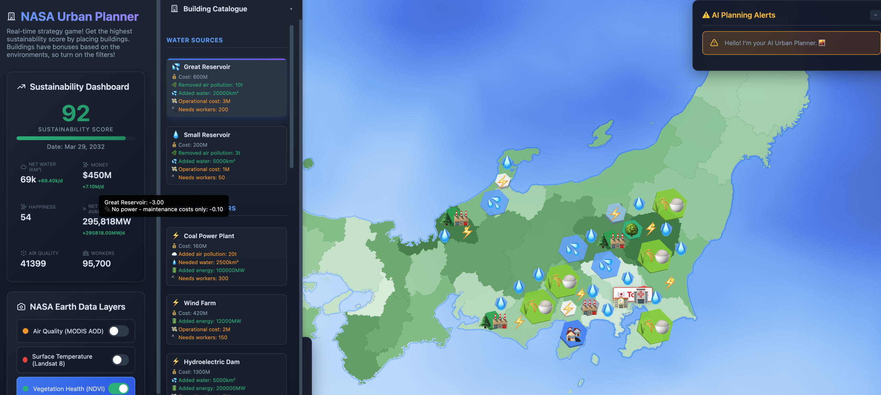Expand the Sustainability Dashboard header

[76, 87]
